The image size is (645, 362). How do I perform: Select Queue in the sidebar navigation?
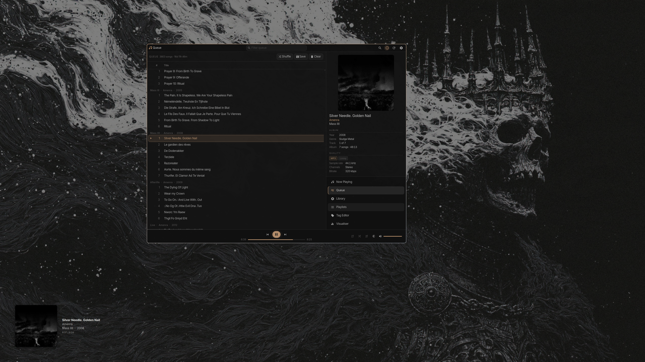coord(366,190)
